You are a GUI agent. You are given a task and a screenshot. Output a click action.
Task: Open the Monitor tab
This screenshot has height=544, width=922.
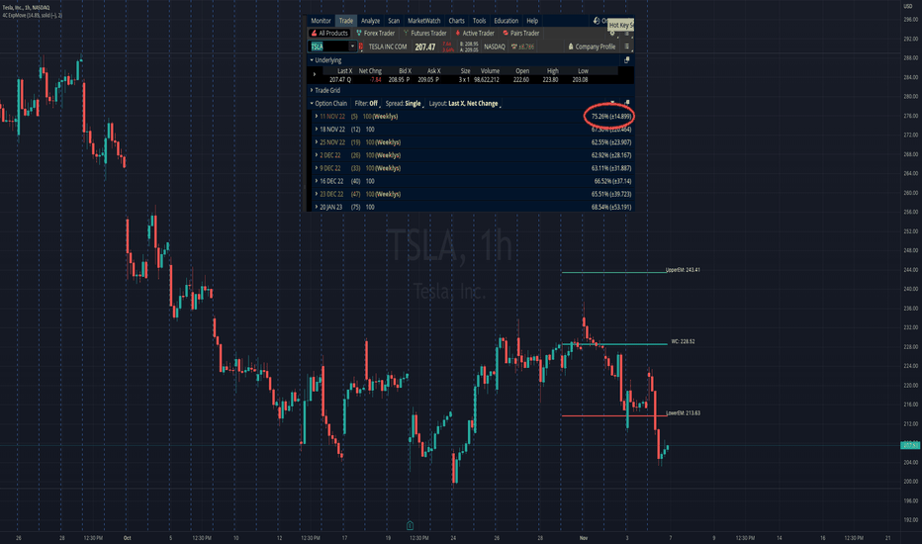click(321, 21)
